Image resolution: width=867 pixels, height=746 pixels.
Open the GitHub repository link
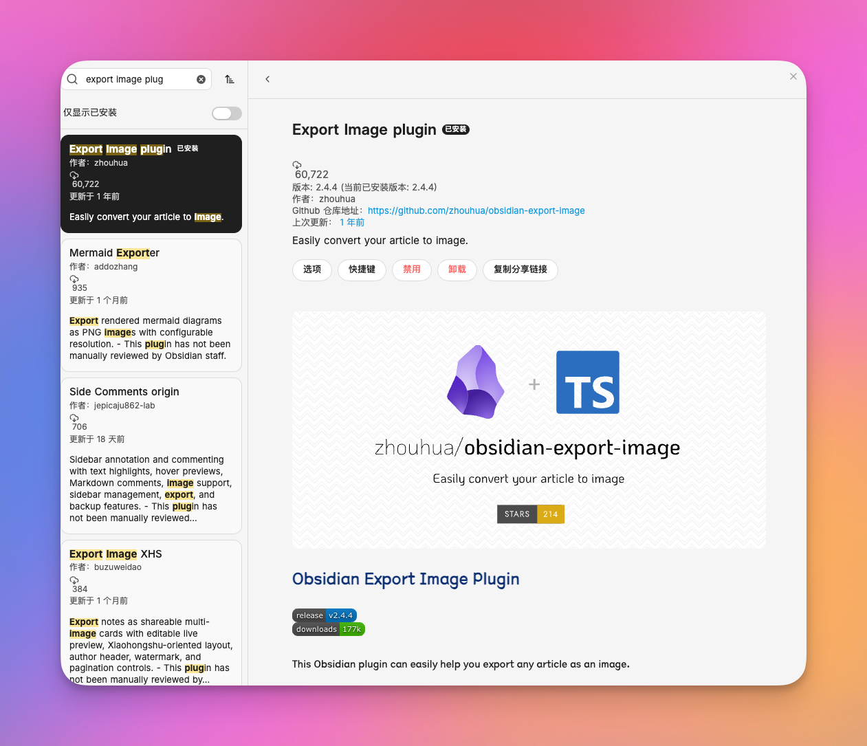pos(476,210)
